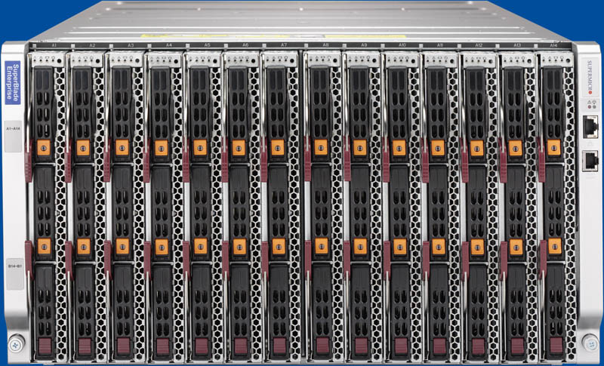
Task: Click blade A7 dark red bottom release tab
Action: click(x=279, y=346)
